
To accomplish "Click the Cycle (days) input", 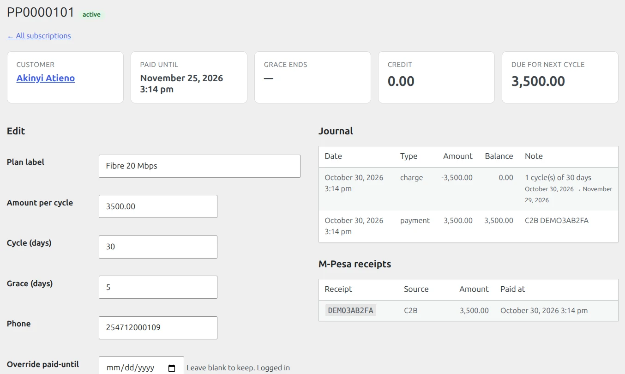I will tap(158, 247).
